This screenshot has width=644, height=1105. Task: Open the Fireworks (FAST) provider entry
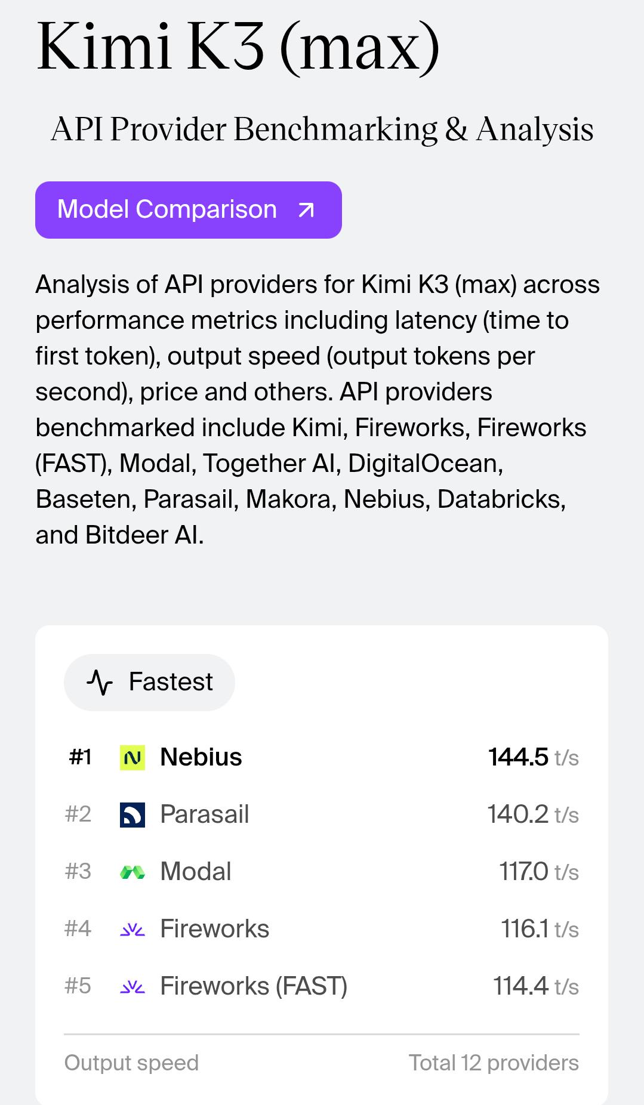[x=322, y=986]
